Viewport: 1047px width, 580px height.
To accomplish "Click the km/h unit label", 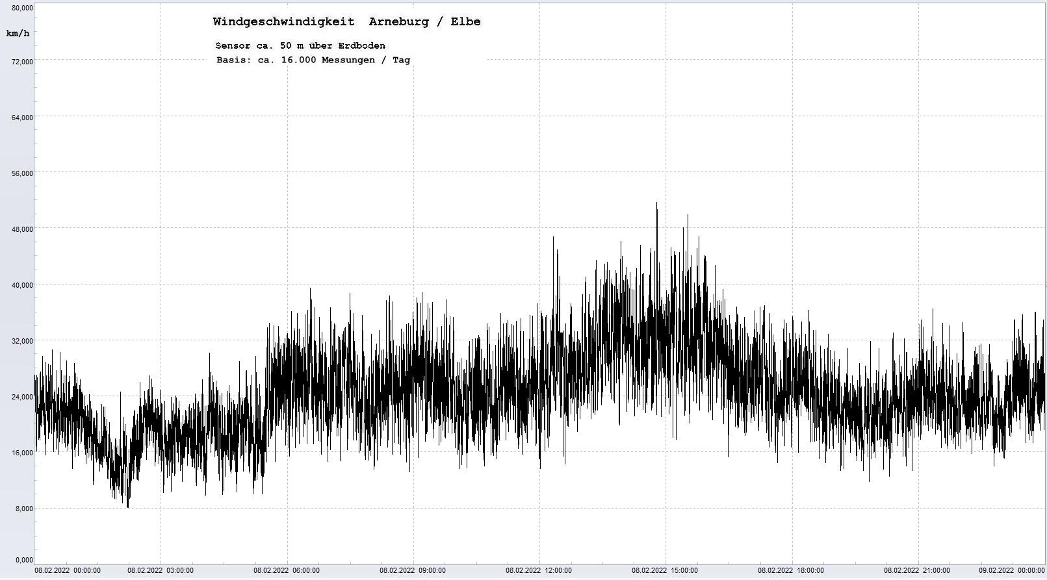I will click(x=18, y=33).
